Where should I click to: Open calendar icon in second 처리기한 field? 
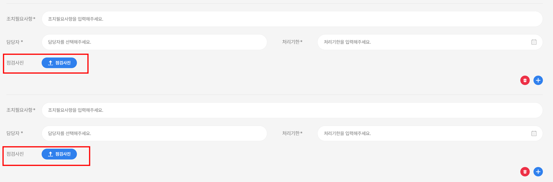point(534,133)
